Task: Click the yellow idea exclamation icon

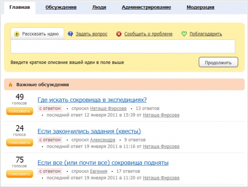Action: (17, 34)
